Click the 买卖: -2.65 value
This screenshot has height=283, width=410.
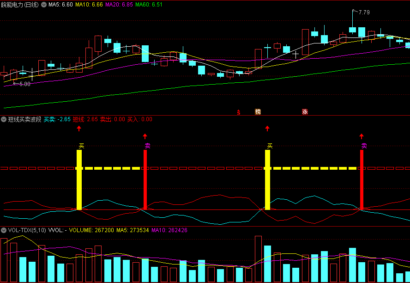click(x=57, y=120)
